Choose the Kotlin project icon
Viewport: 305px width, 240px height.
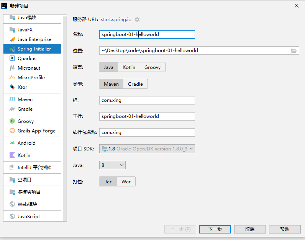pyautogui.click(x=12, y=155)
